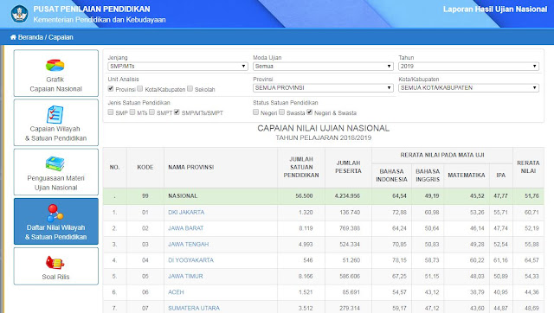Image resolution: width=554 pixels, height=313 pixels.
Task: Go to Grafik Capaian Nasional menu
Action: click(55, 73)
